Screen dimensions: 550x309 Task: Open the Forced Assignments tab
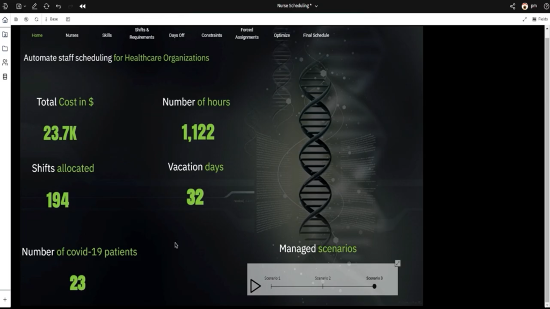tap(247, 34)
